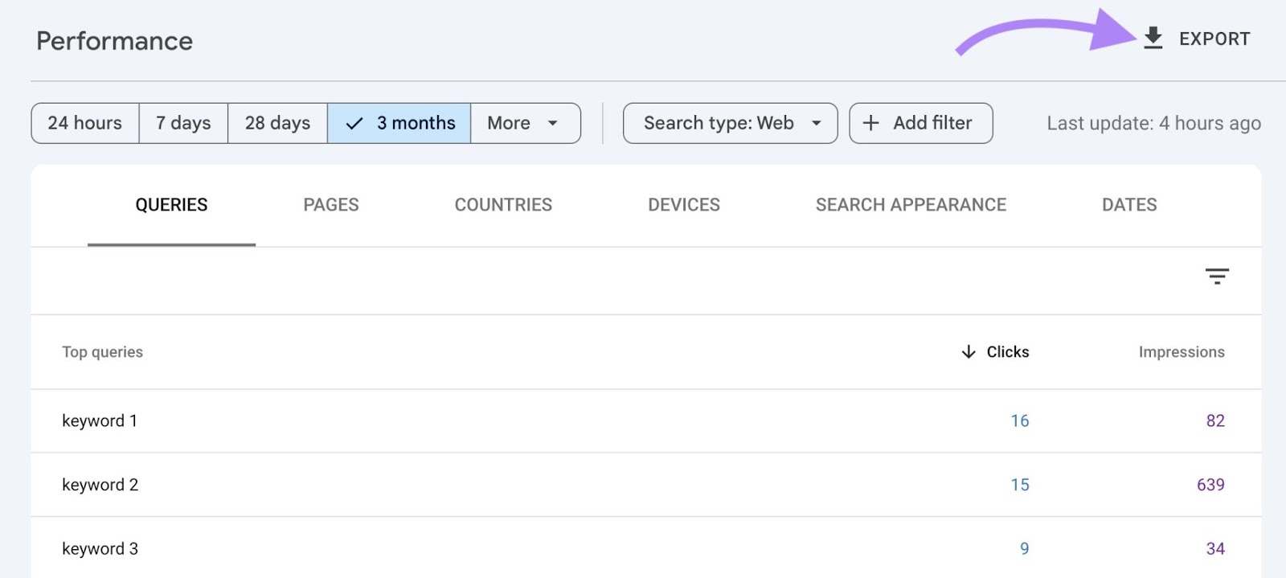Image resolution: width=1286 pixels, height=578 pixels.
Task: Switch to the Pages tab
Action: point(331,205)
